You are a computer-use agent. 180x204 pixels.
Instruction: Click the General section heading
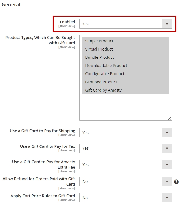(11, 5)
